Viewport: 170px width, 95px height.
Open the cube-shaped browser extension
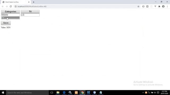coord(143,6)
